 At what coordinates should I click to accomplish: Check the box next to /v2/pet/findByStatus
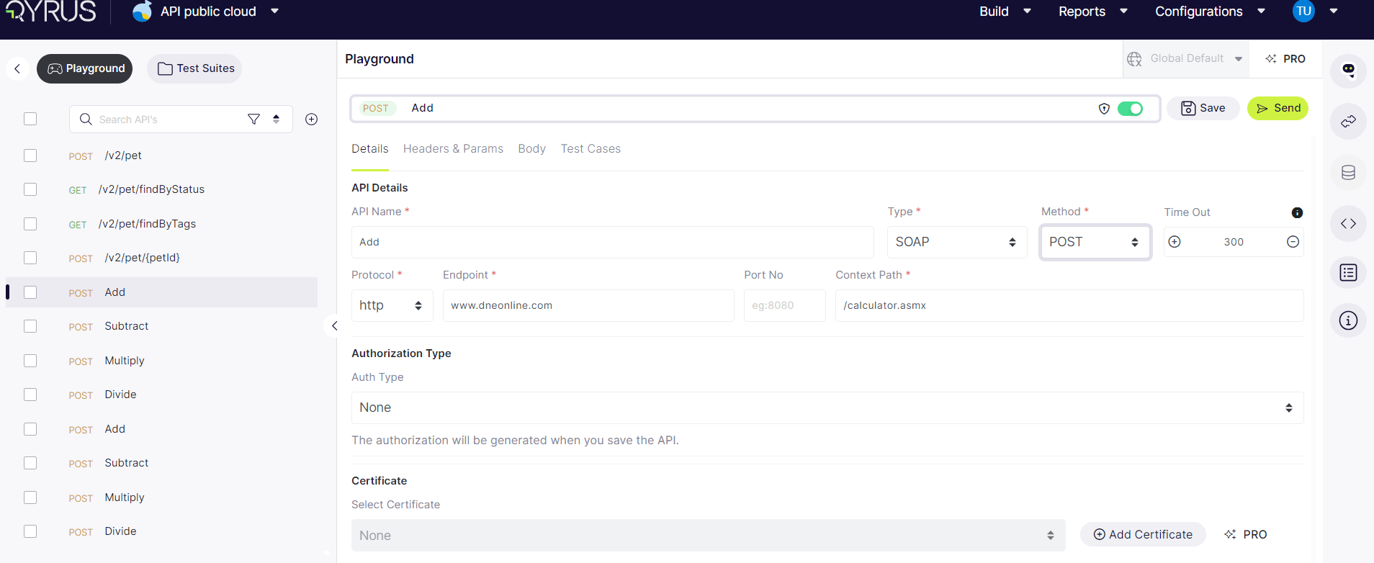(x=30, y=189)
